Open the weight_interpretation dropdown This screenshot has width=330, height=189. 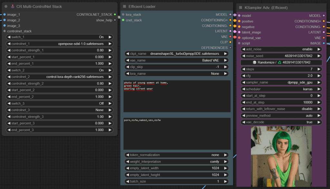177,162
